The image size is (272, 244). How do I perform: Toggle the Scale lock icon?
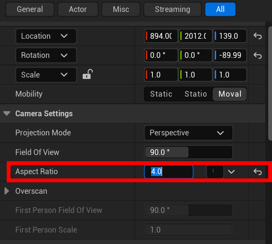(87, 74)
